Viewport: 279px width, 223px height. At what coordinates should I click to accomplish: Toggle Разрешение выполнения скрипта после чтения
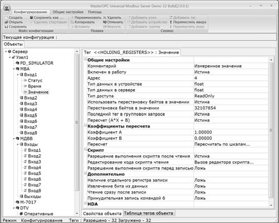[231, 156]
